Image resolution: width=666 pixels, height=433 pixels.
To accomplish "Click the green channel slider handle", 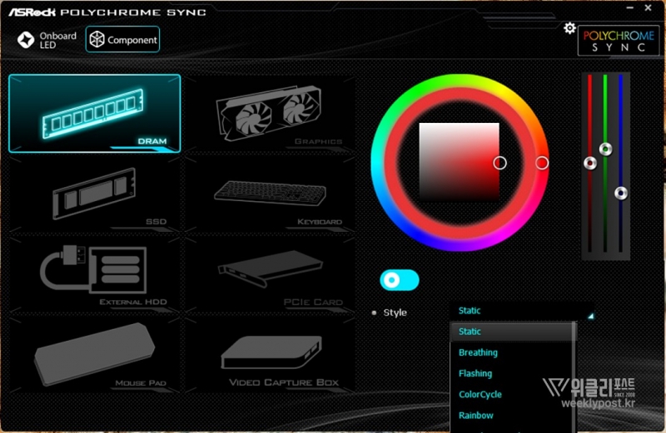I will pos(605,150).
